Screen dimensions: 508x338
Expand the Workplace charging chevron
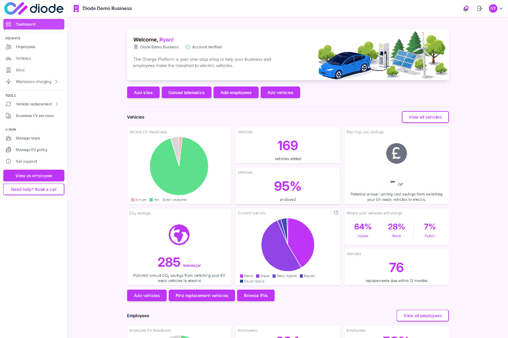click(x=56, y=82)
